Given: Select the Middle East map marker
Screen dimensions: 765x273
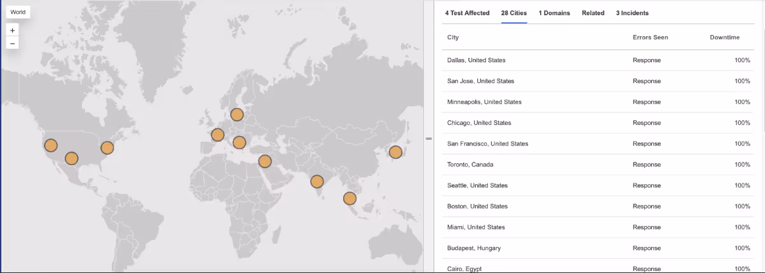Looking at the screenshot, I should point(265,161).
